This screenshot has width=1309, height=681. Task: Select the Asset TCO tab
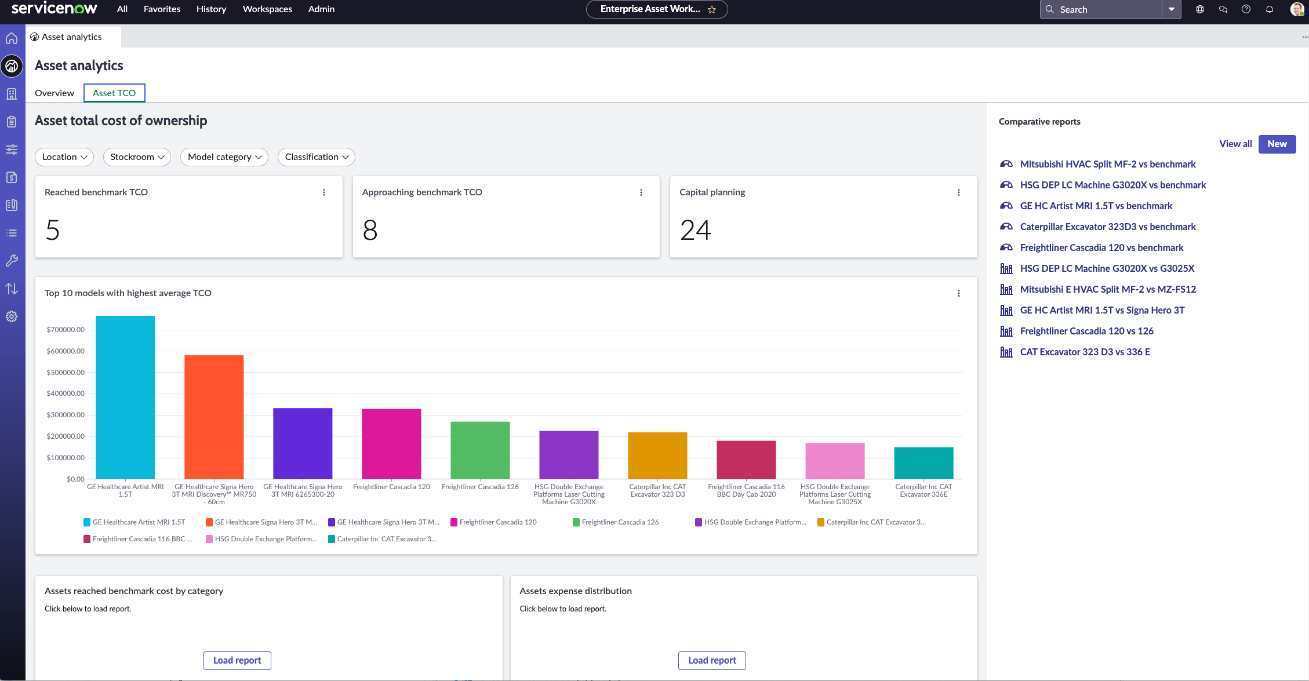coord(114,93)
